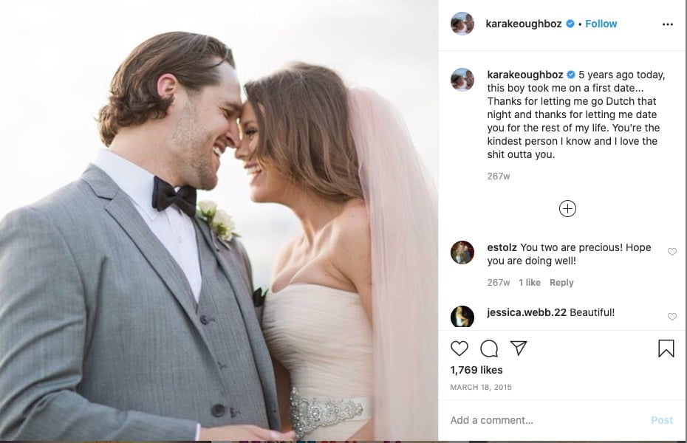Click the March 18, 2015 post date

(x=481, y=388)
